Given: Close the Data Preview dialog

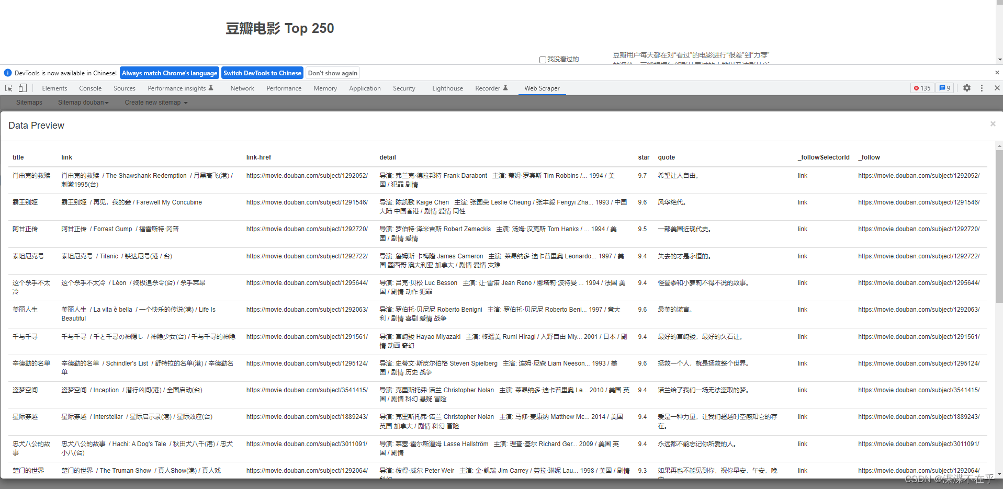Looking at the screenshot, I should tap(993, 124).
